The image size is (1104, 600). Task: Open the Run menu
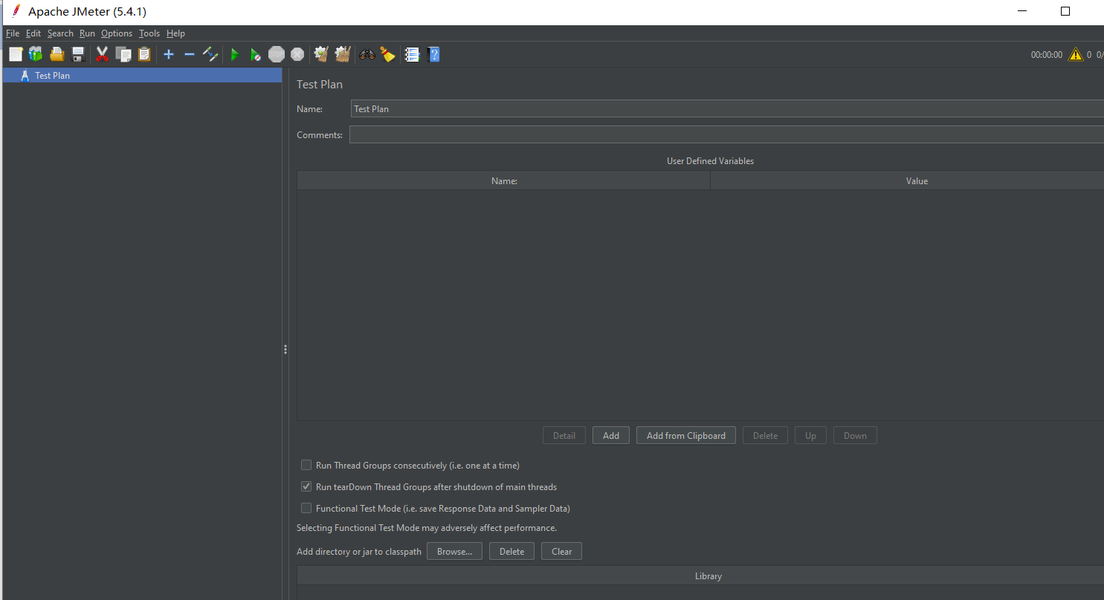pos(88,33)
